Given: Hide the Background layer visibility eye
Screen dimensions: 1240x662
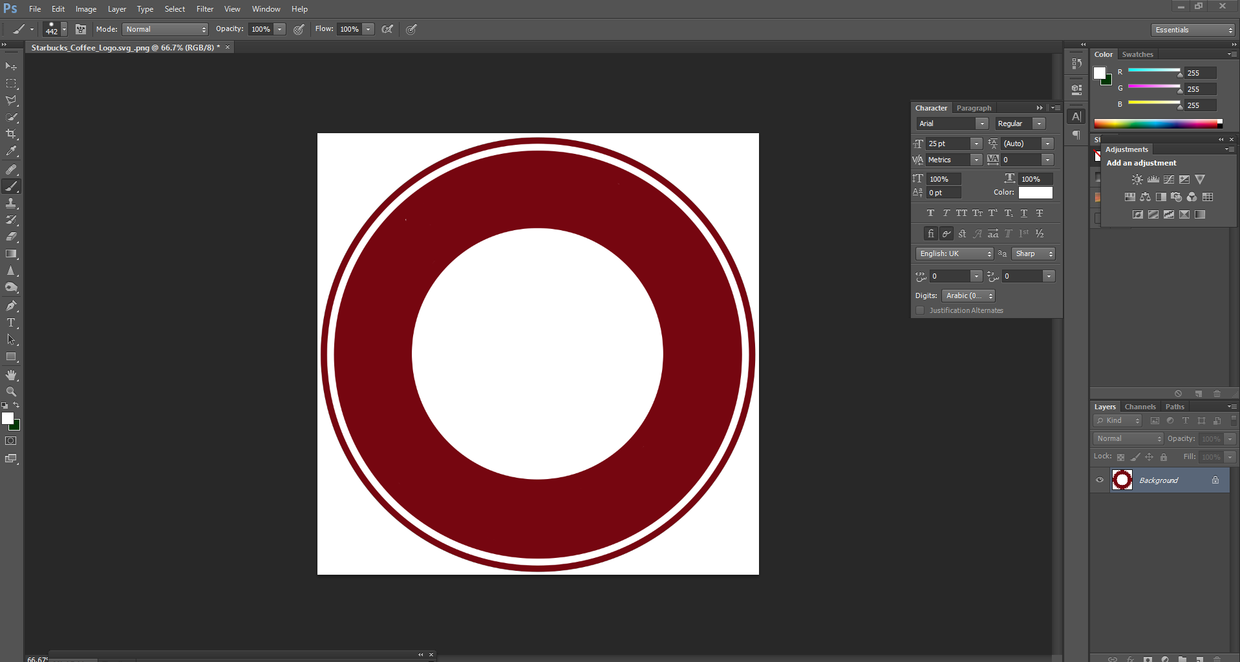Looking at the screenshot, I should pos(1100,480).
